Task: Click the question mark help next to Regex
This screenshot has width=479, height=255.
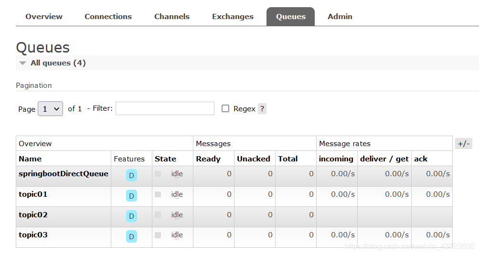Action: [x=262, y=109]
